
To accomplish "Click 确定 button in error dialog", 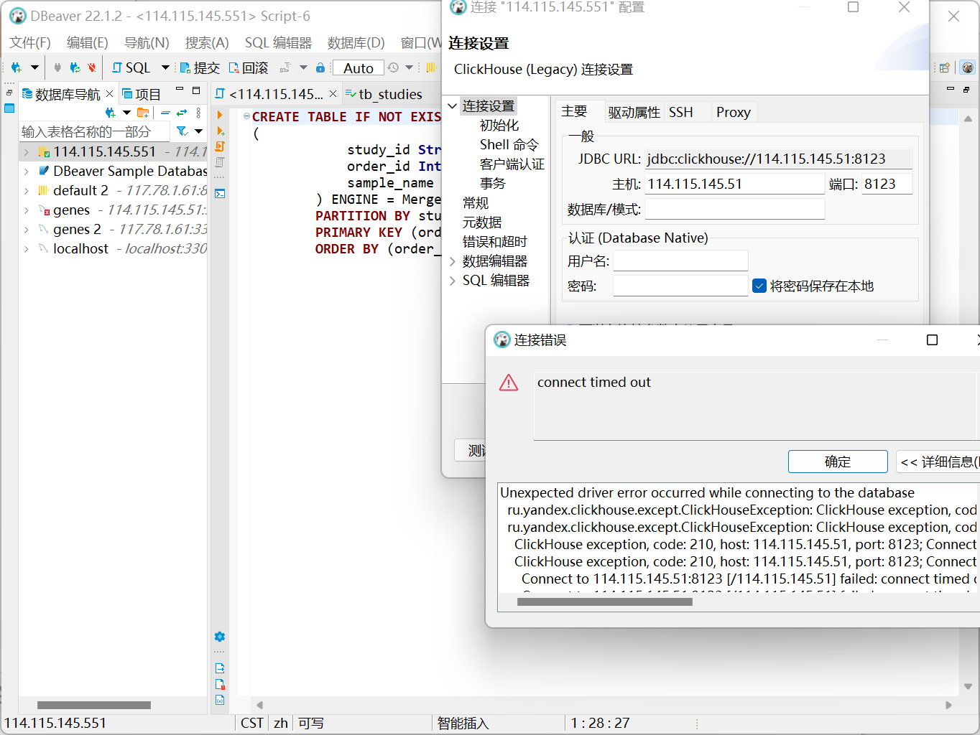I will [x=838, y=462].
